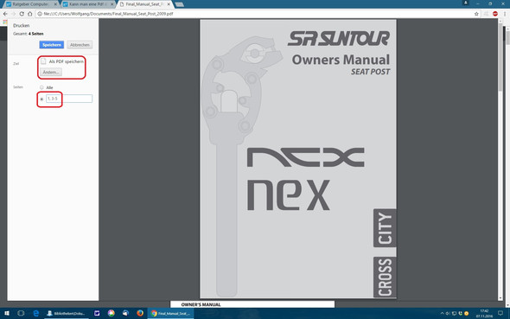Click the preview vertical scrollbar
This screenshot has height=319, width=510.
(500, 159)
